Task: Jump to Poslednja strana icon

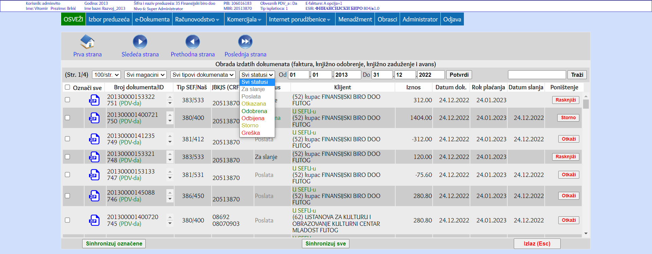Action: tap(245, 42)
